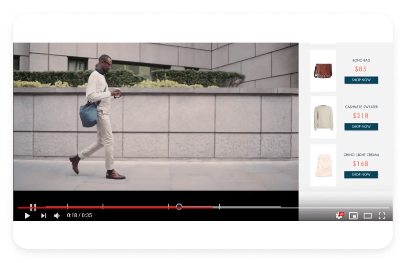Enable miniplayer mode
This screenshot has width=406, height=263.
[353, 216]
